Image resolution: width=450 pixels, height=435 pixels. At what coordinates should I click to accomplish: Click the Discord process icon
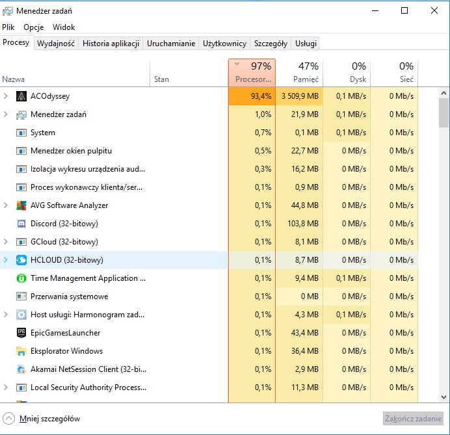pos(21,224)
